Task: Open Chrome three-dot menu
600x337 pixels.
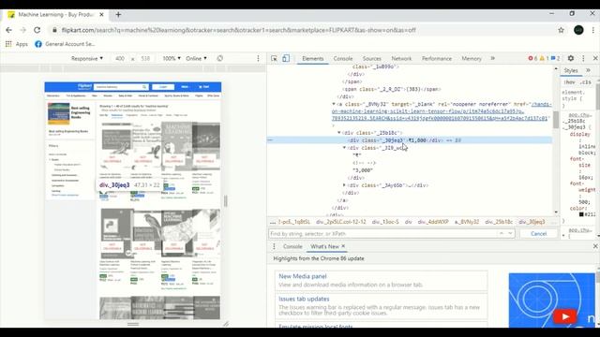Action: point(593,30)
